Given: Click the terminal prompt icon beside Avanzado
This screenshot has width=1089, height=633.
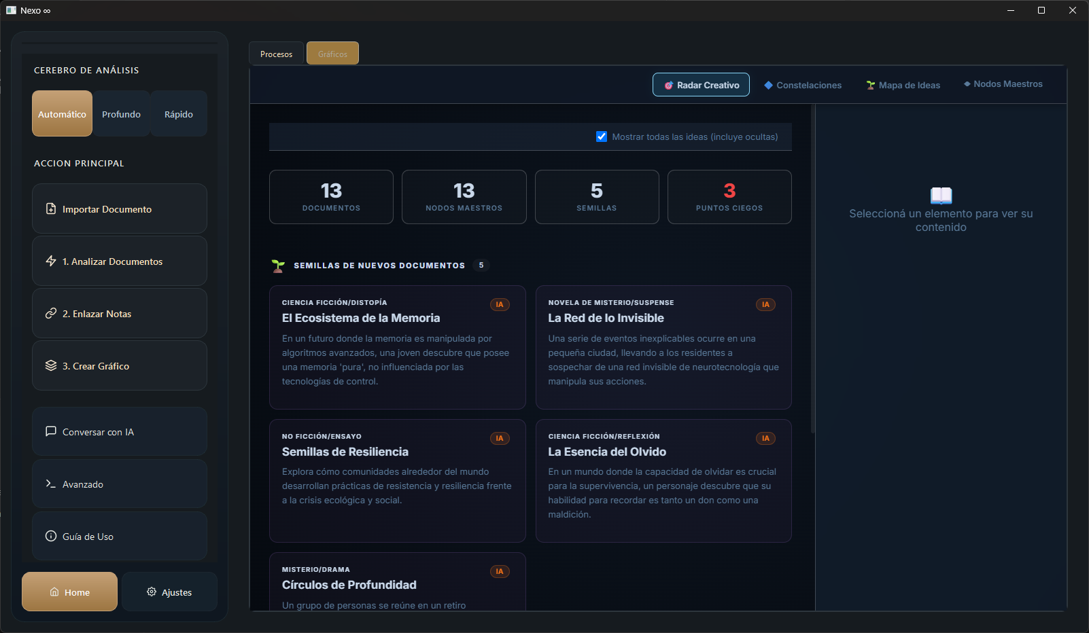Looking at the screenshot, I should [51, 484].
